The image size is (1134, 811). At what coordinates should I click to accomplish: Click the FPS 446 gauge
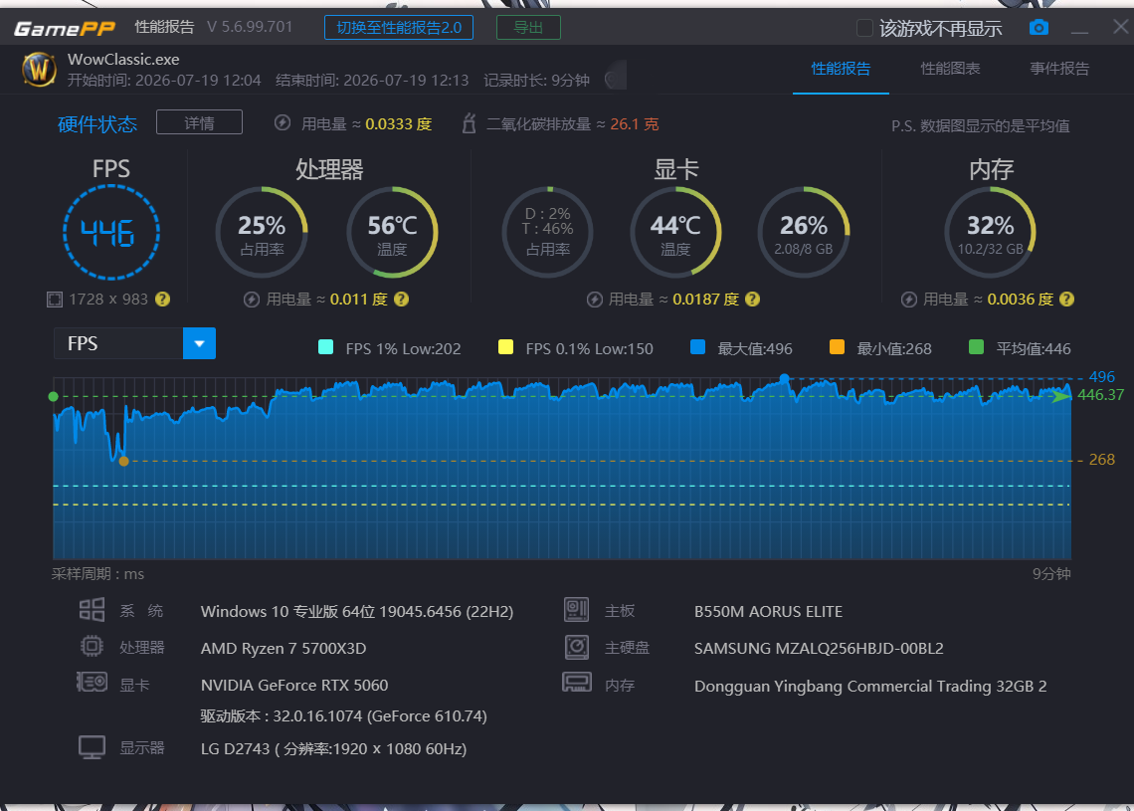click(x=111, y=232)
